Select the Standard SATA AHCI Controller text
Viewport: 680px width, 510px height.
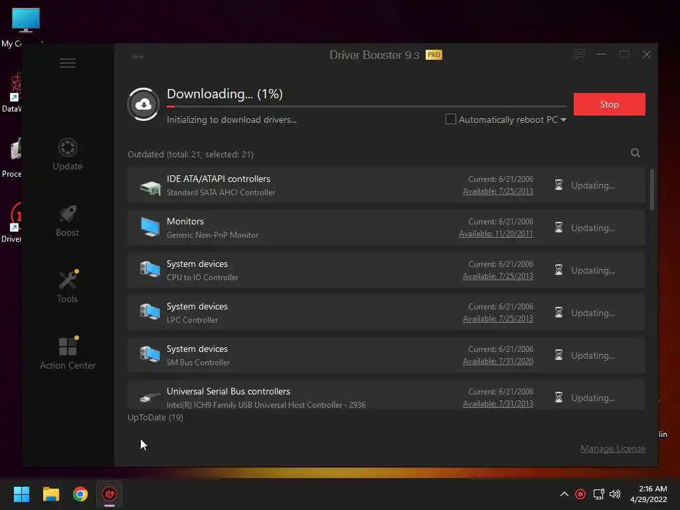click(220, 193)
